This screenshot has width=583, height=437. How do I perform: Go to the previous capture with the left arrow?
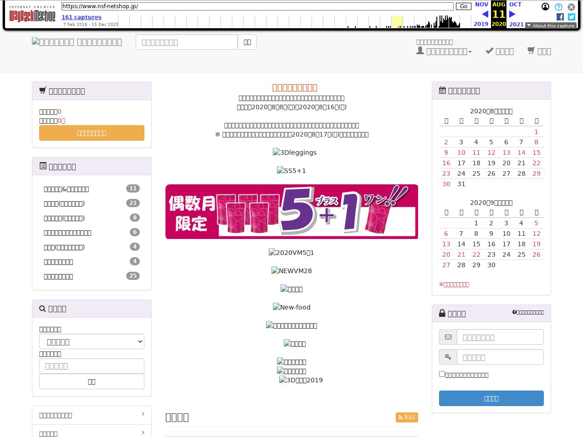coord(485,14)
